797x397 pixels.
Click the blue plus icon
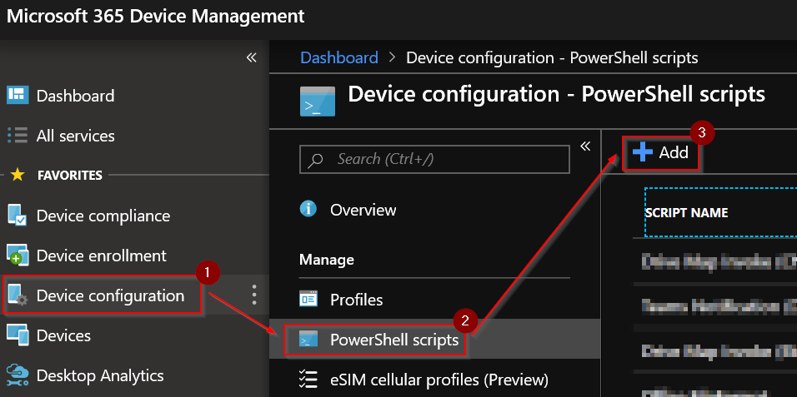pos(643,151)
